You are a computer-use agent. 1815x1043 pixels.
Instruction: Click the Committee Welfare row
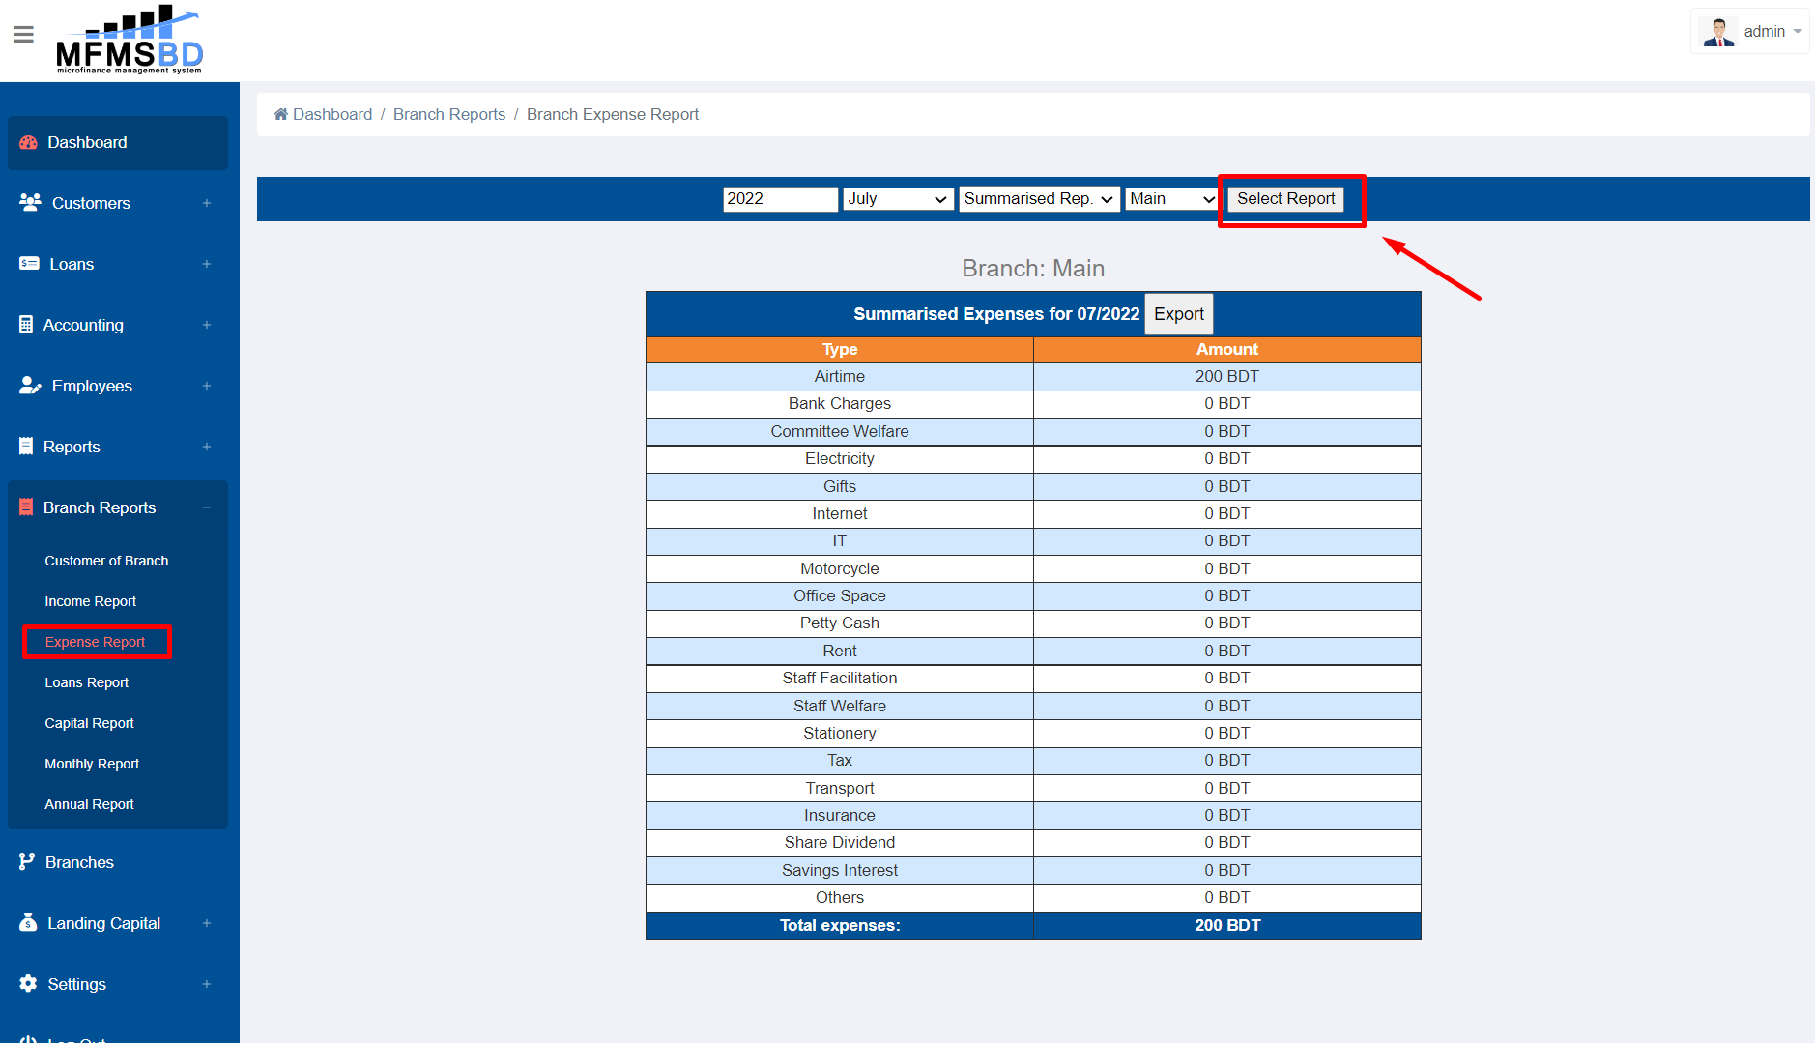click(x=1033, y=432)
